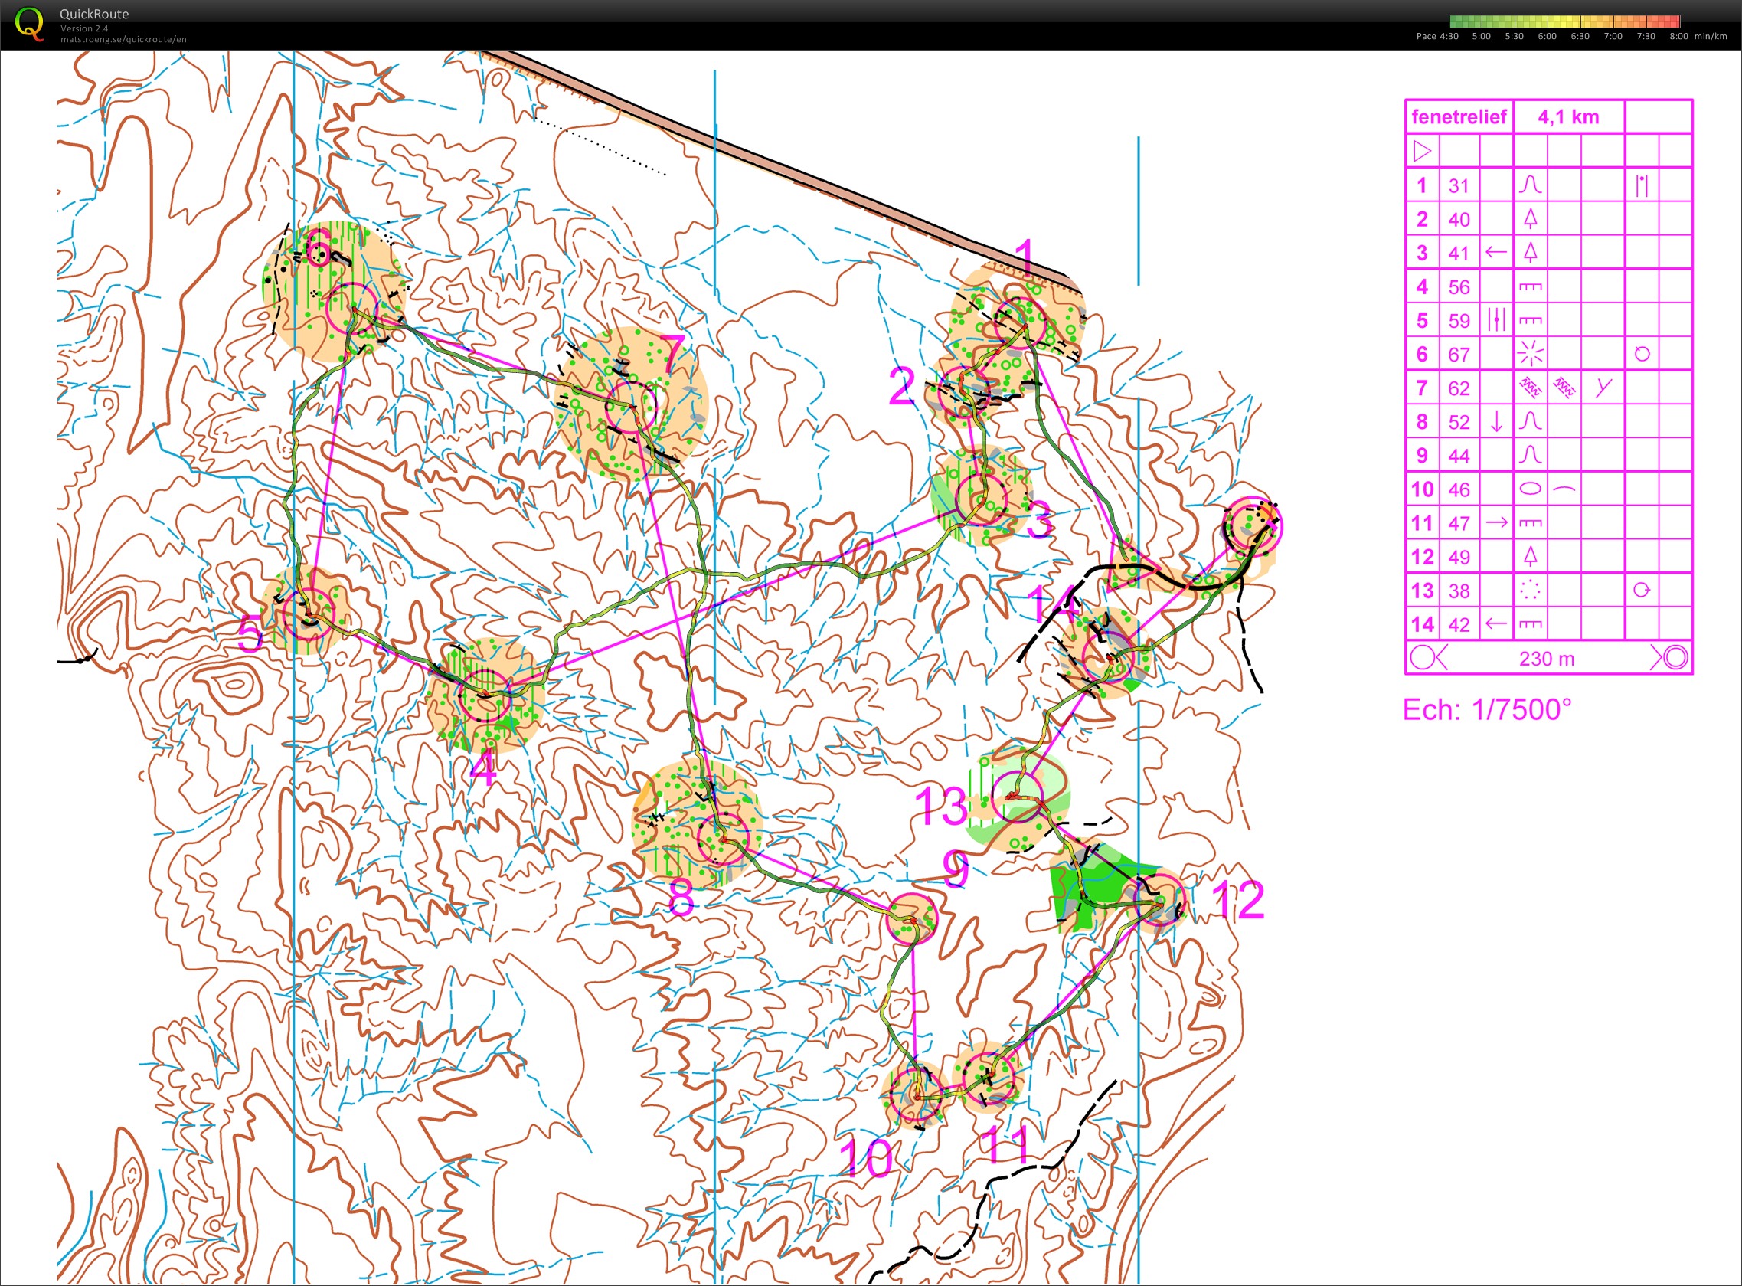Click control circle 2 on the map
The height and width of the screenshot is (1286, 1742).
pyautogui.click(x=963, y=391)
